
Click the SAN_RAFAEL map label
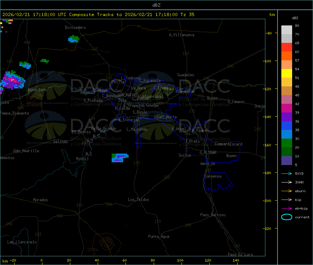click(x=128, y=95)
